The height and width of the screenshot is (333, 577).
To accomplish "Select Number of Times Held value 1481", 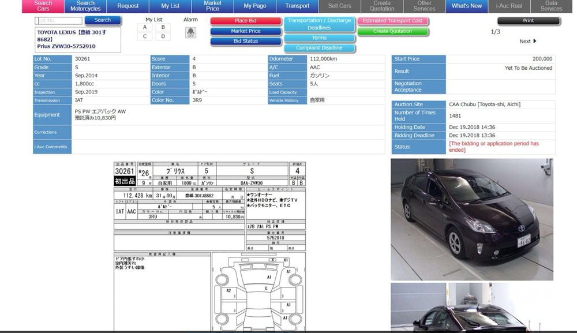I will (x=455, y=116).
